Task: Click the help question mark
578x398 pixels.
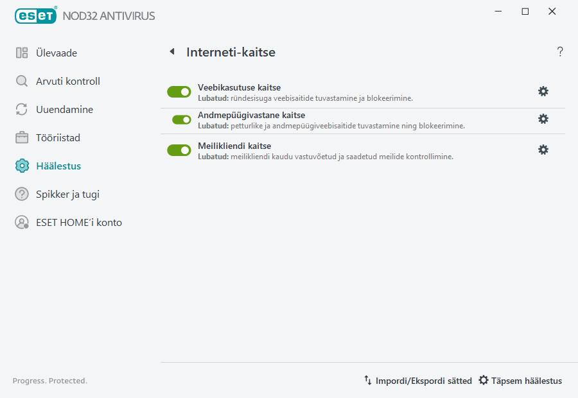Action: (559, 51)
